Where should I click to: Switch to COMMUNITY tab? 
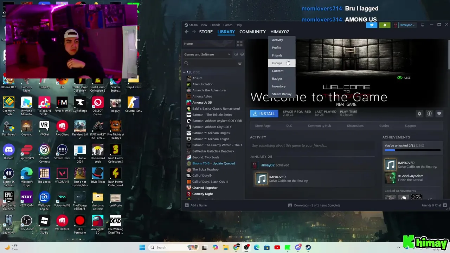[252, 32]
